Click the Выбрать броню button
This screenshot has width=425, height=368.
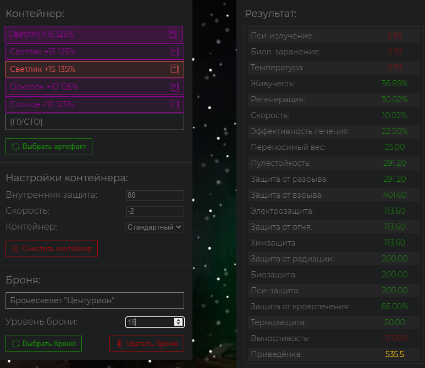pyautogui.click(x=43, y=344)
